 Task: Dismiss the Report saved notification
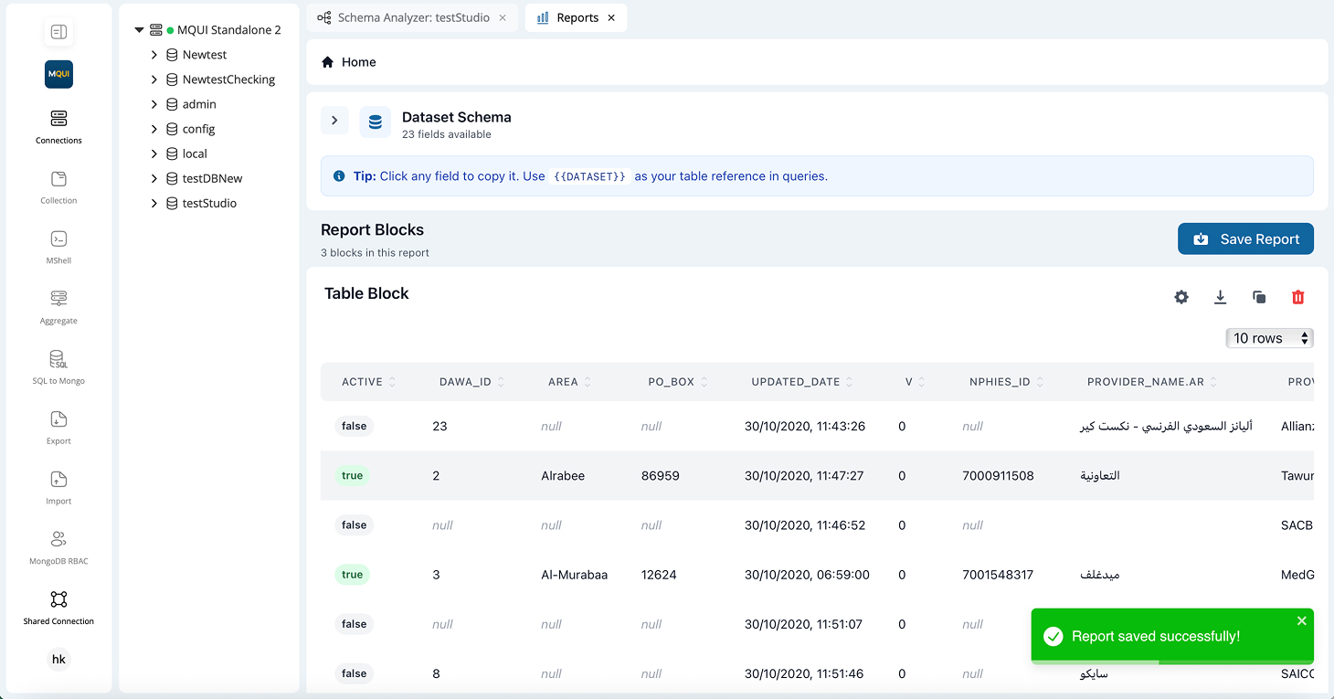coord(1301,621)
